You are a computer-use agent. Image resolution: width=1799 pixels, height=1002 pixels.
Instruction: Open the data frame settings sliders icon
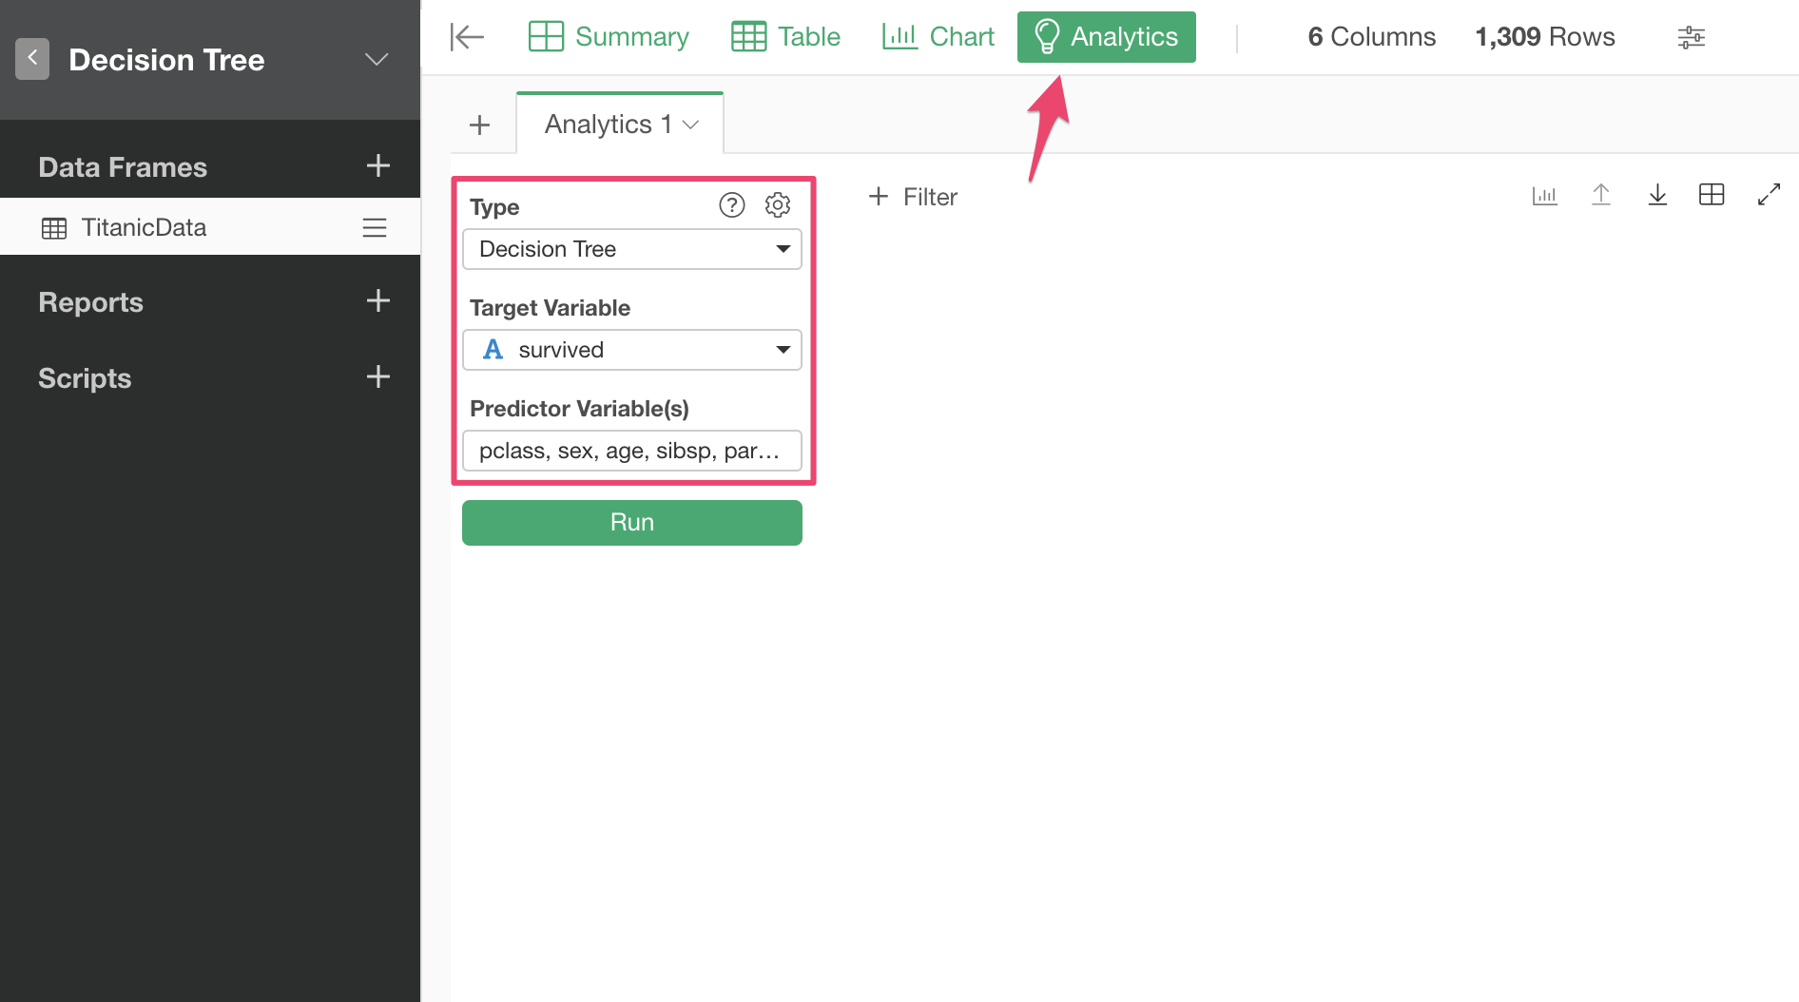pyautogui.click(x=1691, y=37)
